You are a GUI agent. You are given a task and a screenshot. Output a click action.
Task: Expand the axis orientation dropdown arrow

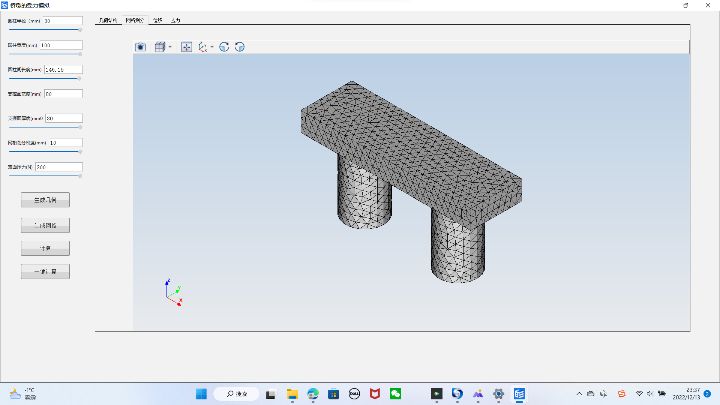[212, 47]
